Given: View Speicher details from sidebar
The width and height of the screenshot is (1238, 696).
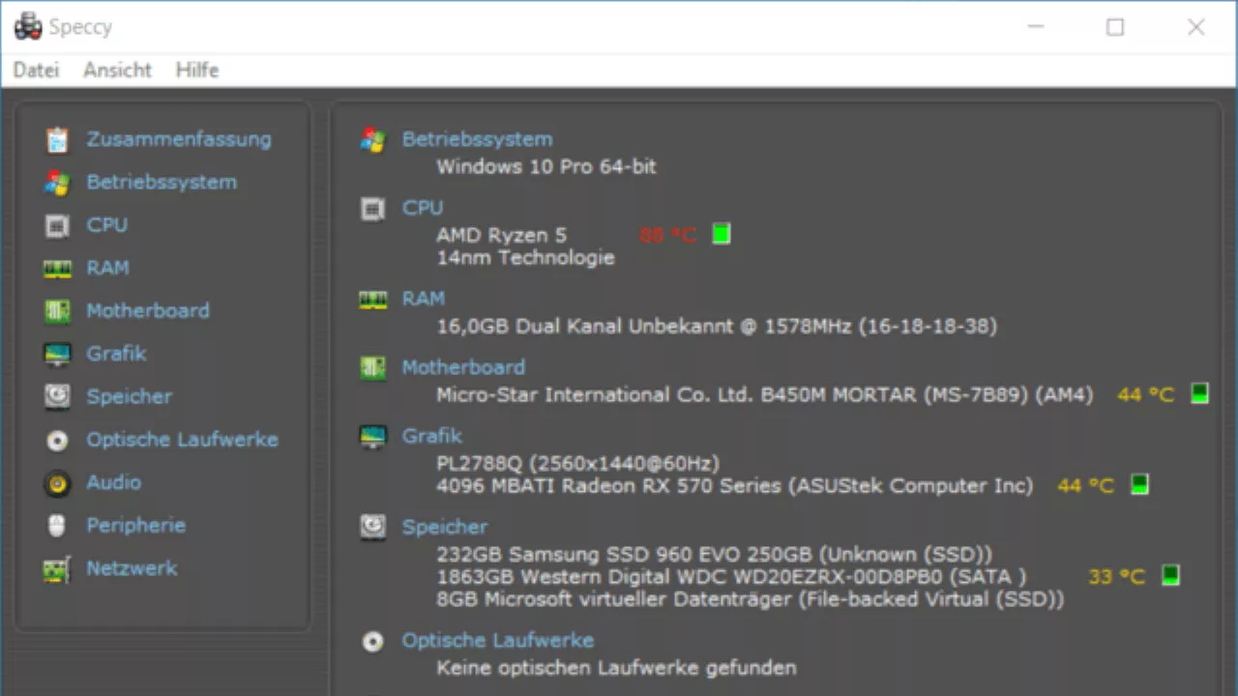Looking at the screenshot, I should coord(129,396).
